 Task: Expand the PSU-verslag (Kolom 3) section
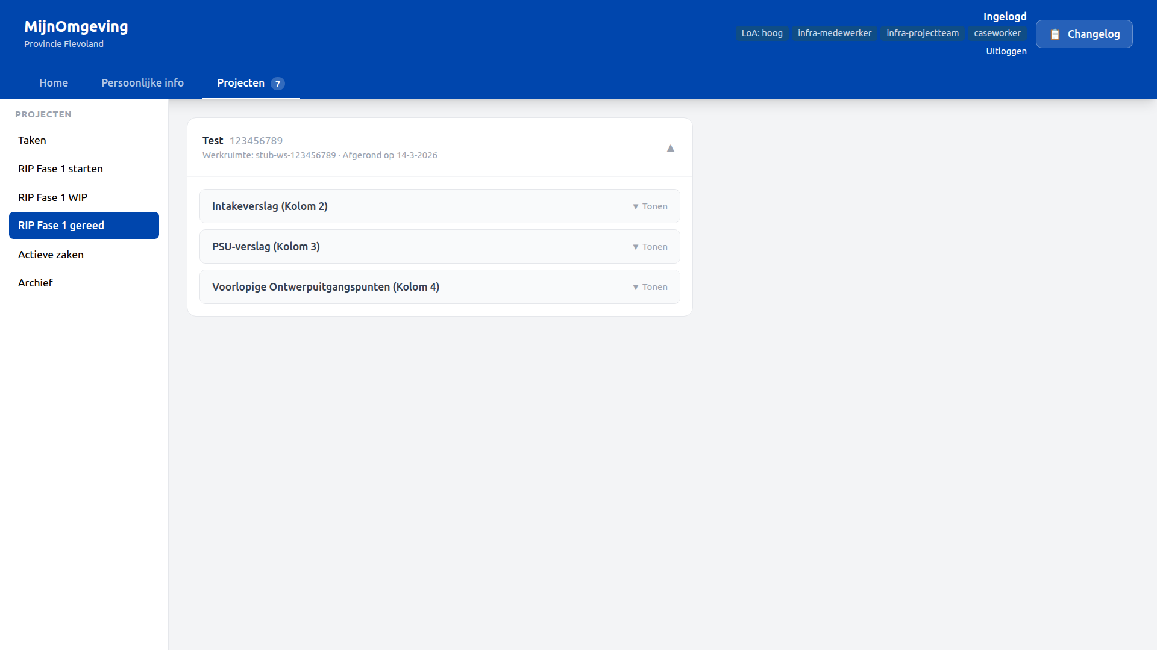[x=650, y=246]
